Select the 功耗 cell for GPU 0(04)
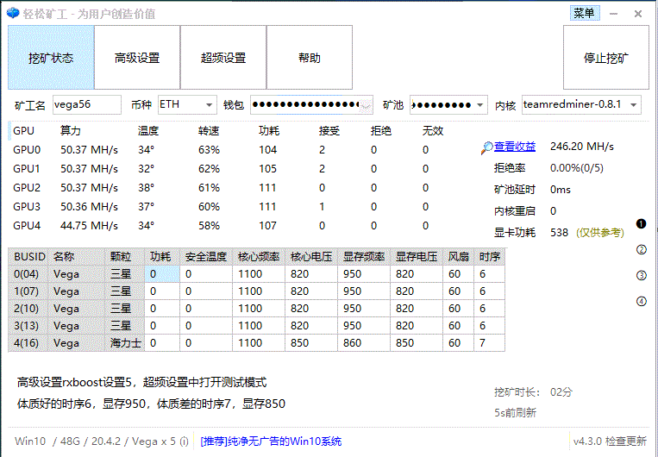 162,274
